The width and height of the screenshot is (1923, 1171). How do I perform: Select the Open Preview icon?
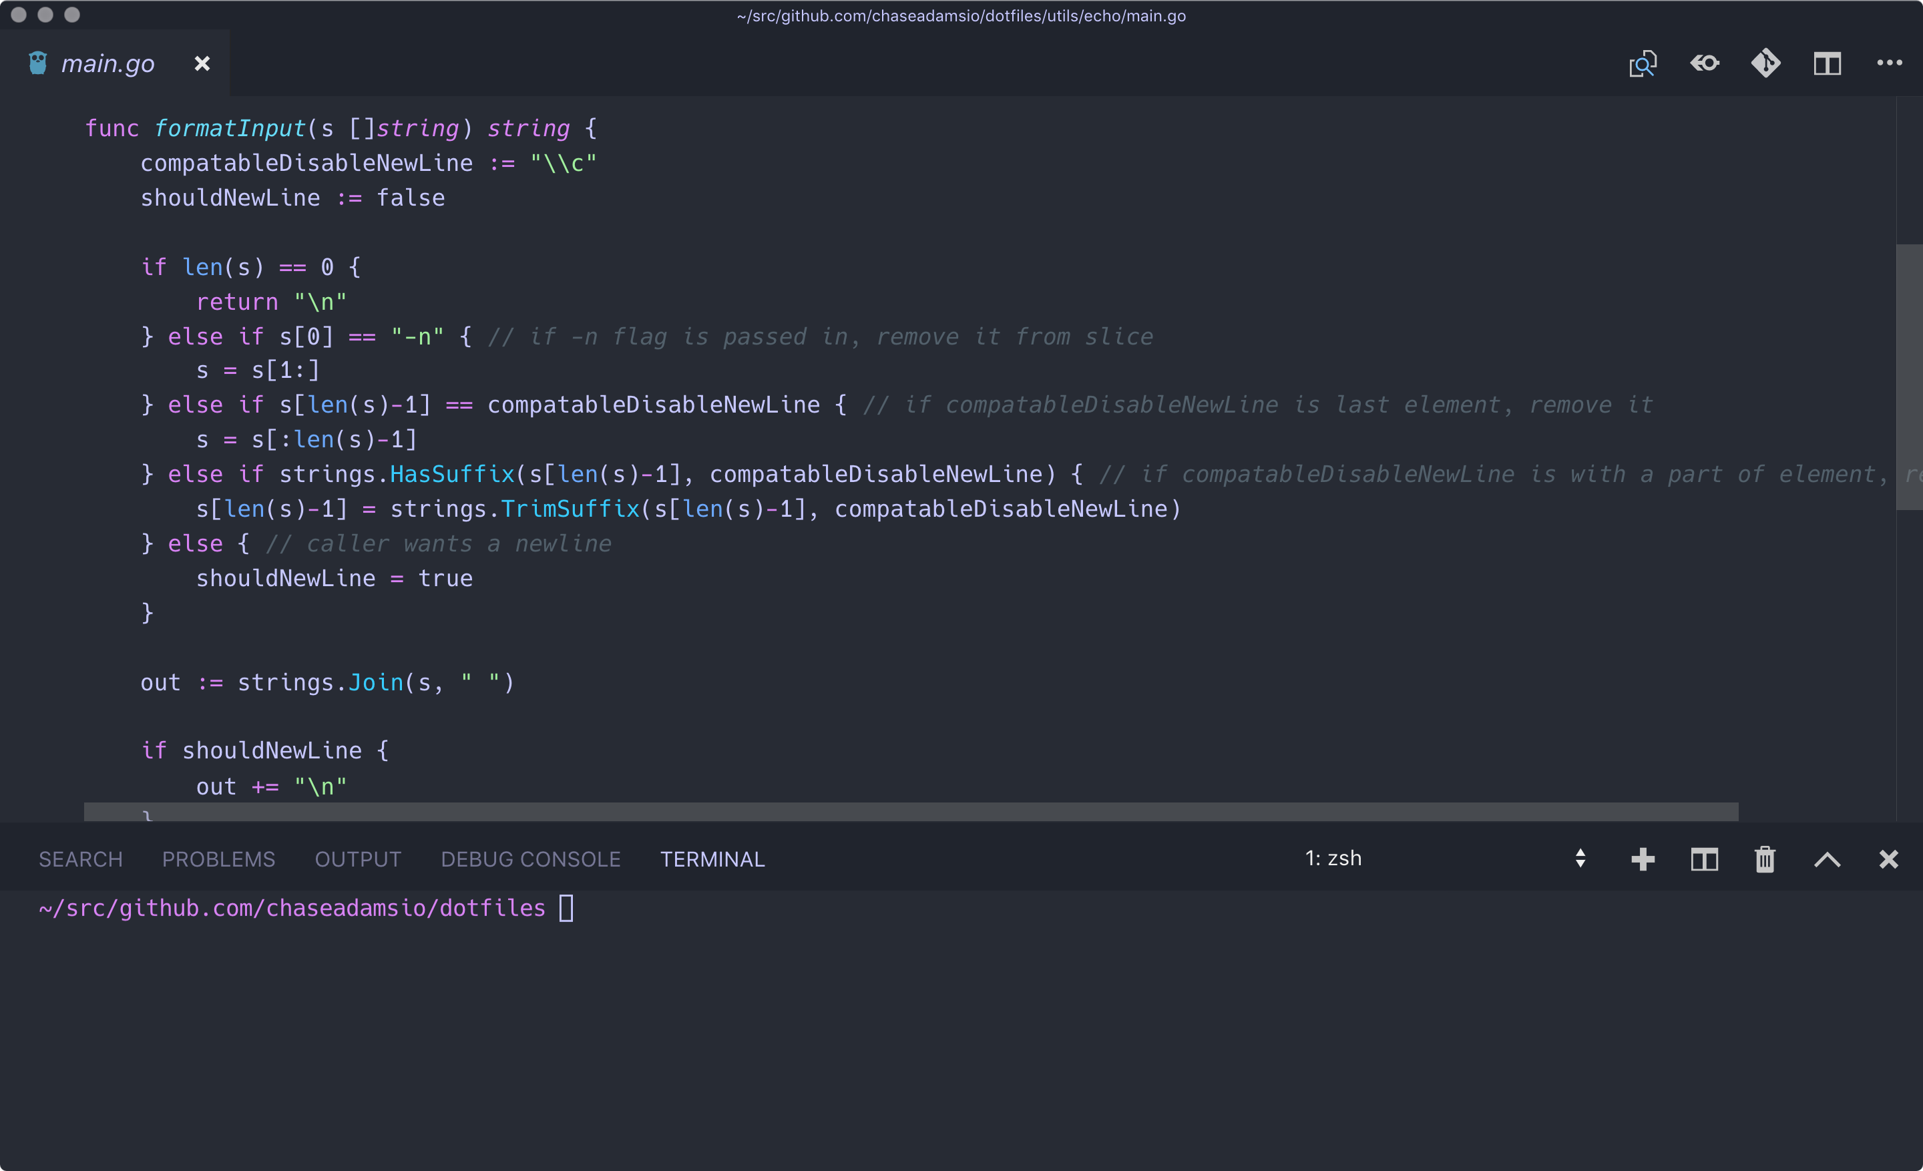point(1705,63)
